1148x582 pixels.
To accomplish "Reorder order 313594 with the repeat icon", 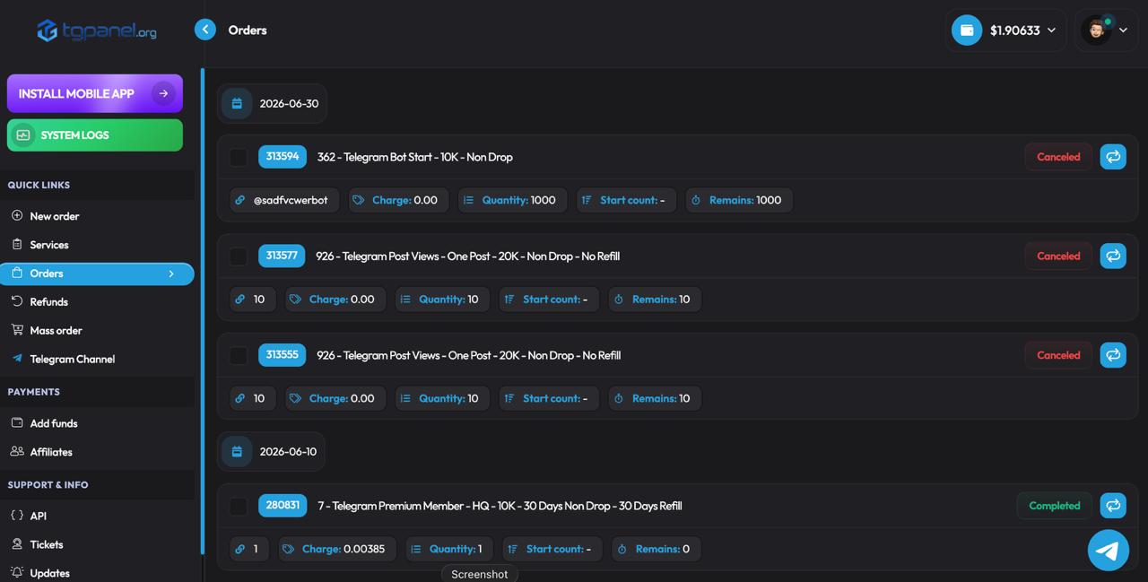I will tap(1113, 157).
